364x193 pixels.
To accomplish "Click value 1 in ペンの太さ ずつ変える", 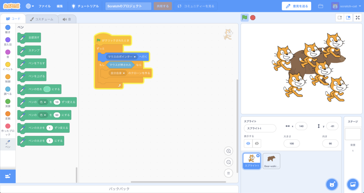I will (50, 128).
